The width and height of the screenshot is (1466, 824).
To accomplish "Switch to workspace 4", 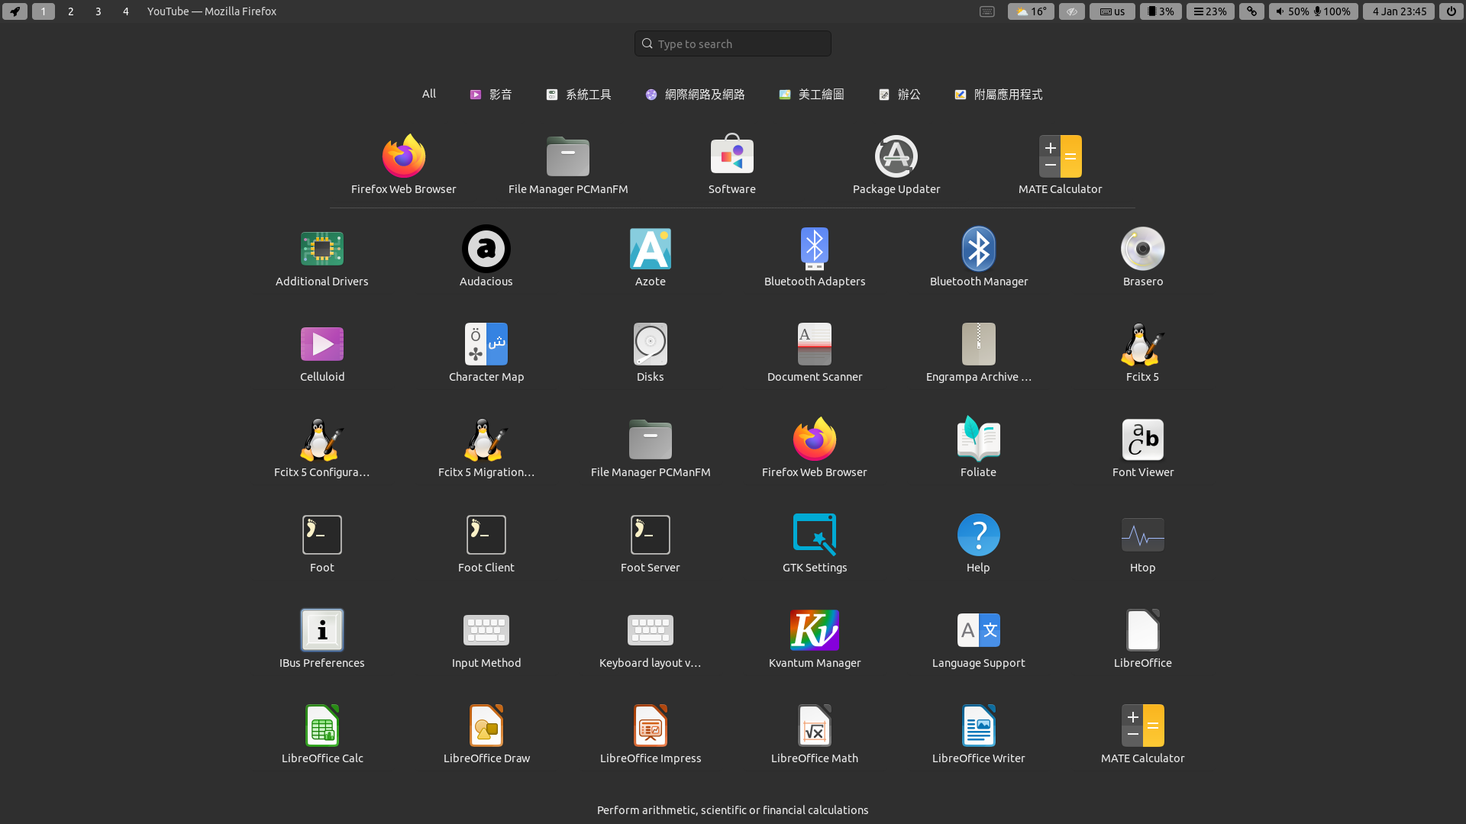I will 126,11.
